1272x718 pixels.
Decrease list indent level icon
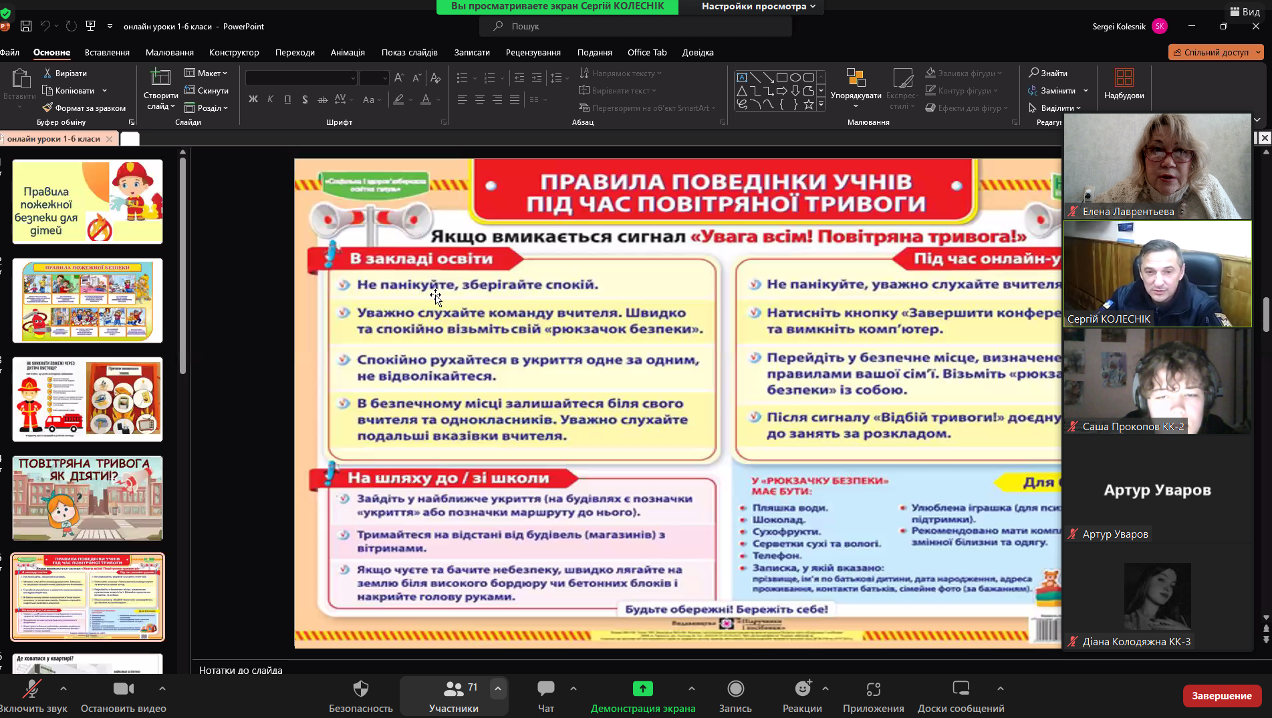519,78
